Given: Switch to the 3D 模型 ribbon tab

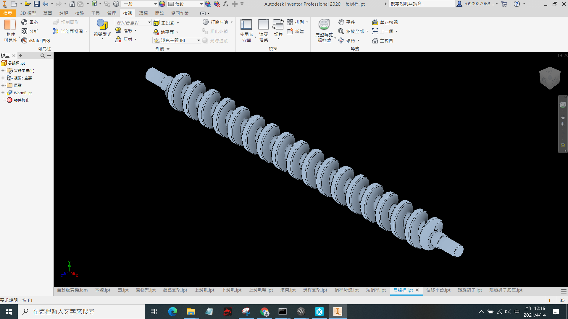Looking at the screenshot, I should [28, 13].
